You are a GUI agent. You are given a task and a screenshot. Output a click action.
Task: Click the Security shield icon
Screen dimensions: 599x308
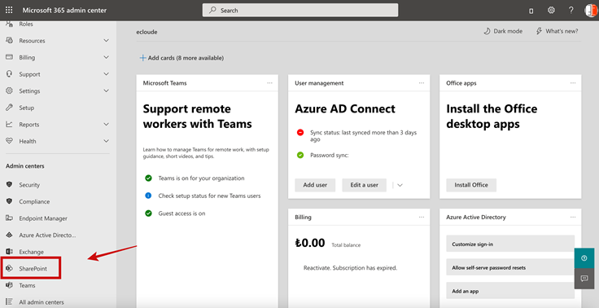coord(9,184)
